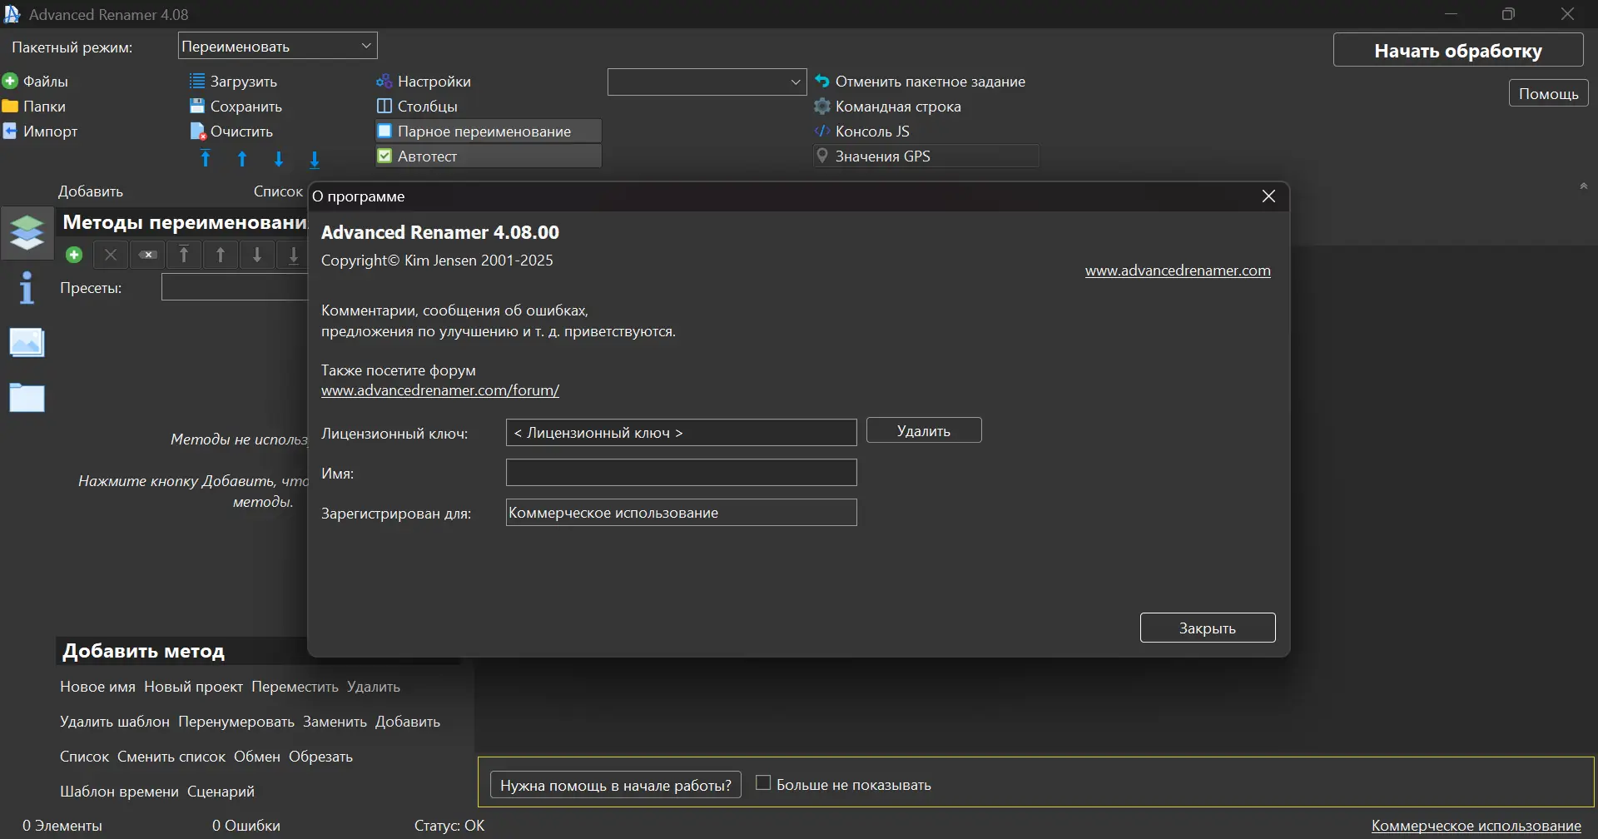Click Коммерческое использование link in status bar
The height and width of the screenshot is (839, 1598).
(1476, 826)
